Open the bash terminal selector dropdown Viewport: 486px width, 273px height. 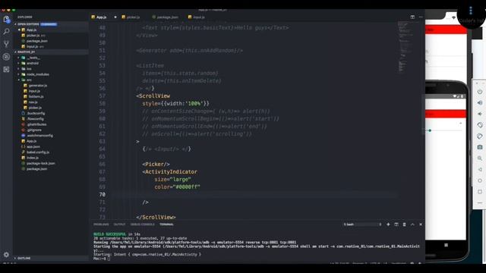362,224
